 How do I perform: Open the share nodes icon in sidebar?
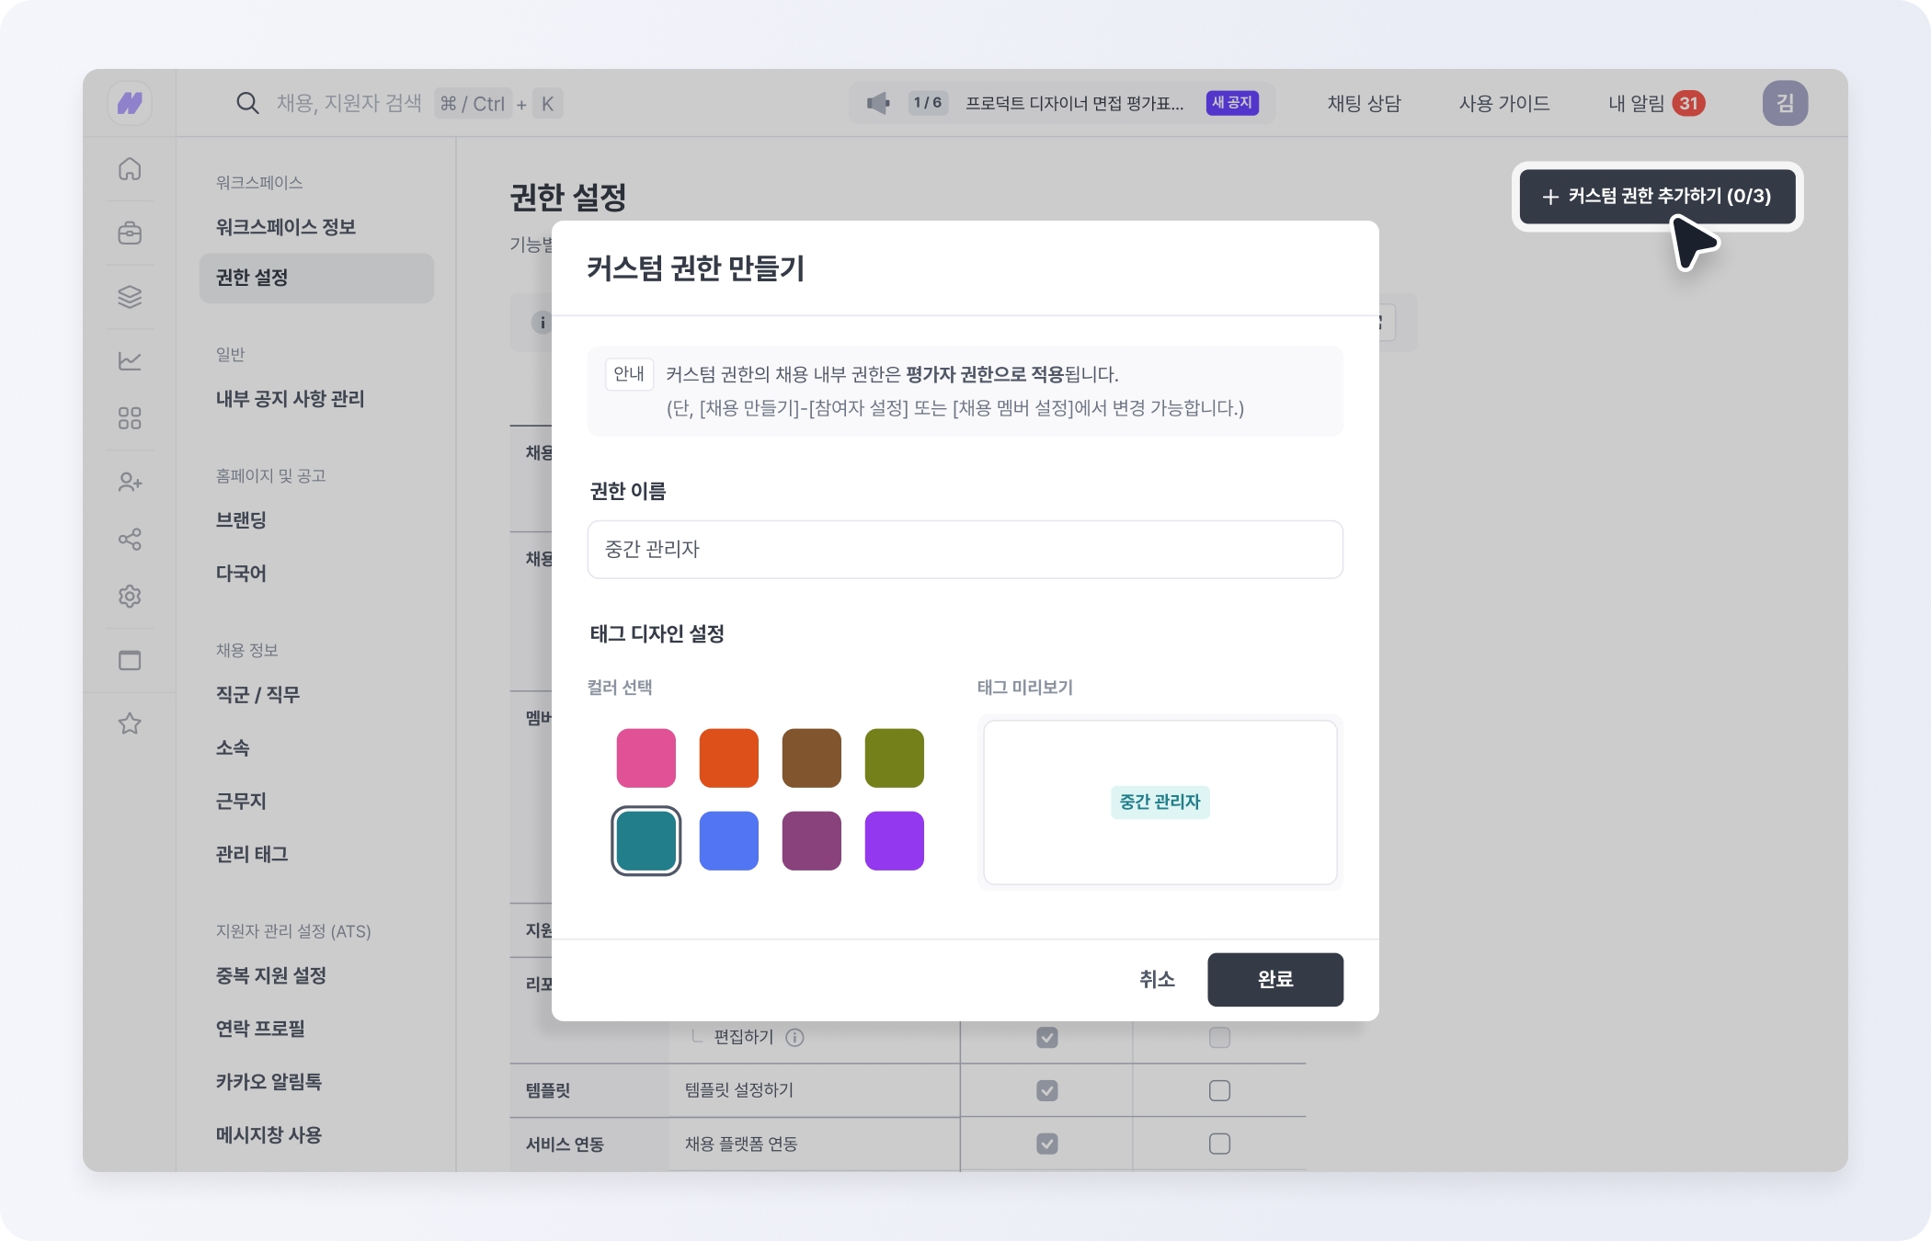coord(130,539)
